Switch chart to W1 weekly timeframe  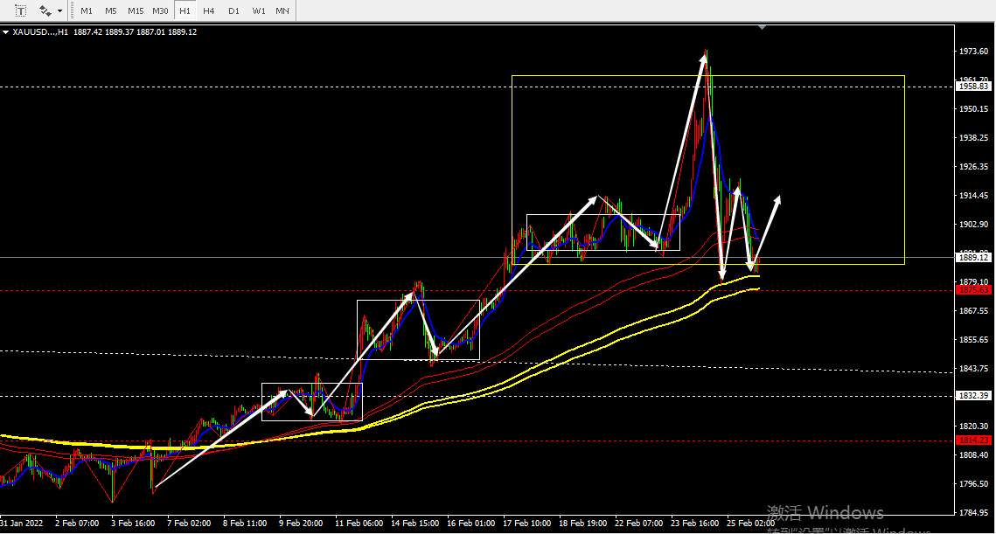coord(259,10)
